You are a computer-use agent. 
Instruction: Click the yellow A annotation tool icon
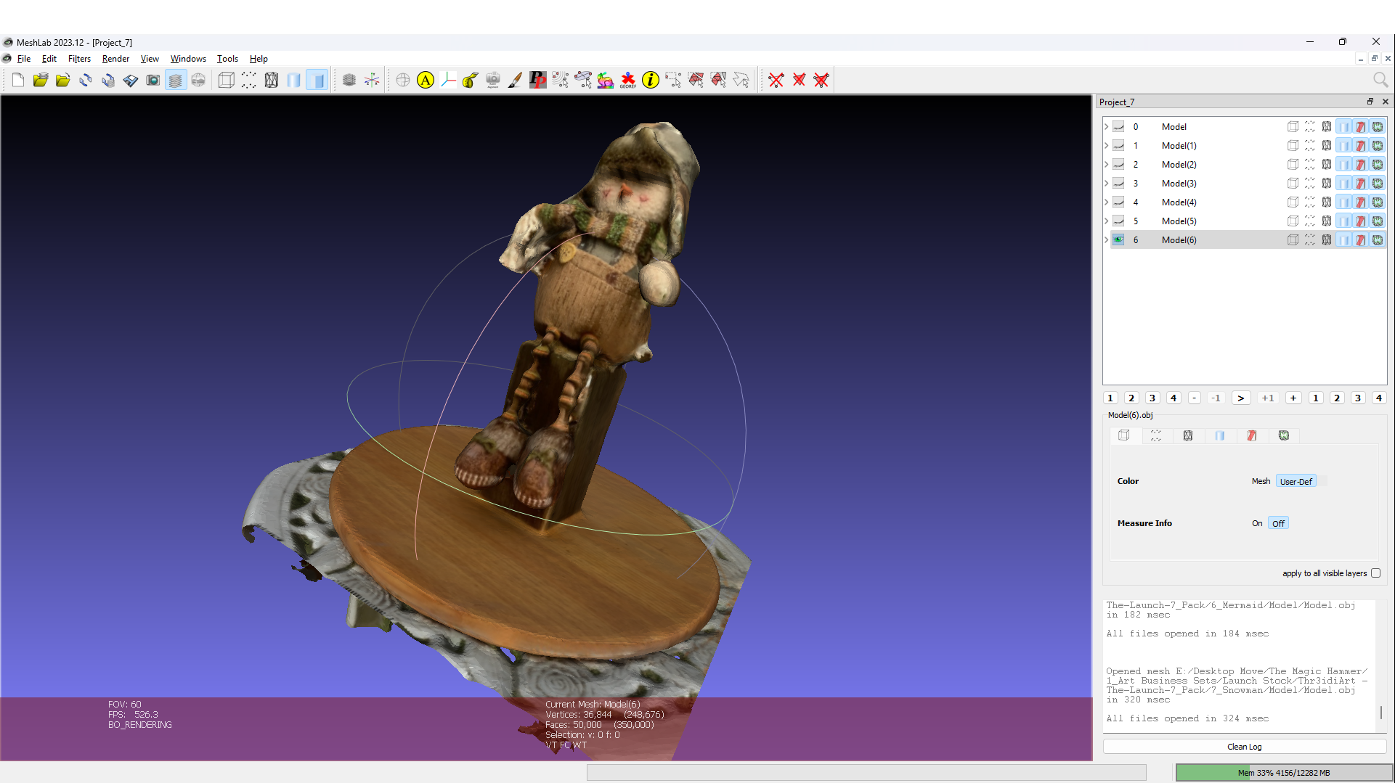pyautogui.click(x=426, y=80)
